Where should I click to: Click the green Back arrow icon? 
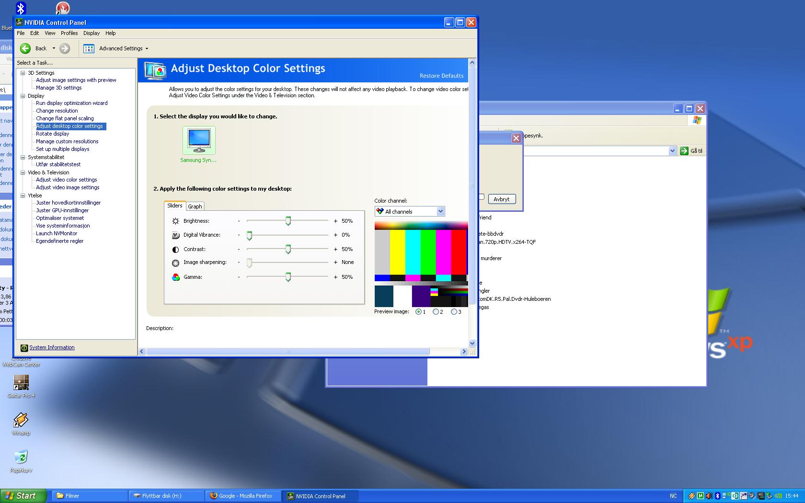(26, 48)
